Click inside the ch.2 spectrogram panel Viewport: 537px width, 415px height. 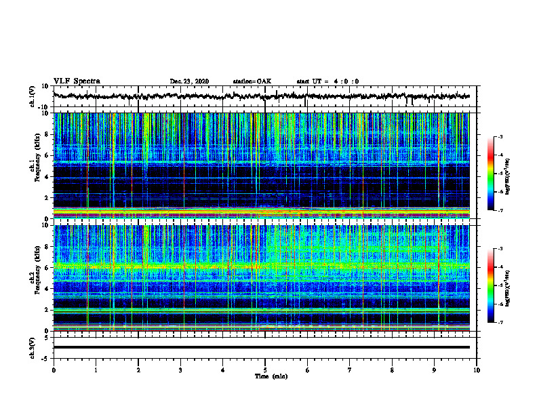[262, 278]
